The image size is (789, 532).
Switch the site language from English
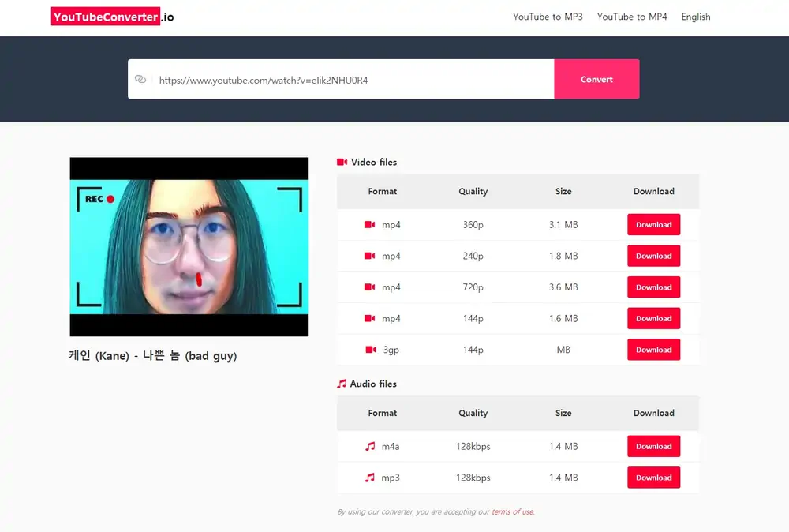pos(695,17)
